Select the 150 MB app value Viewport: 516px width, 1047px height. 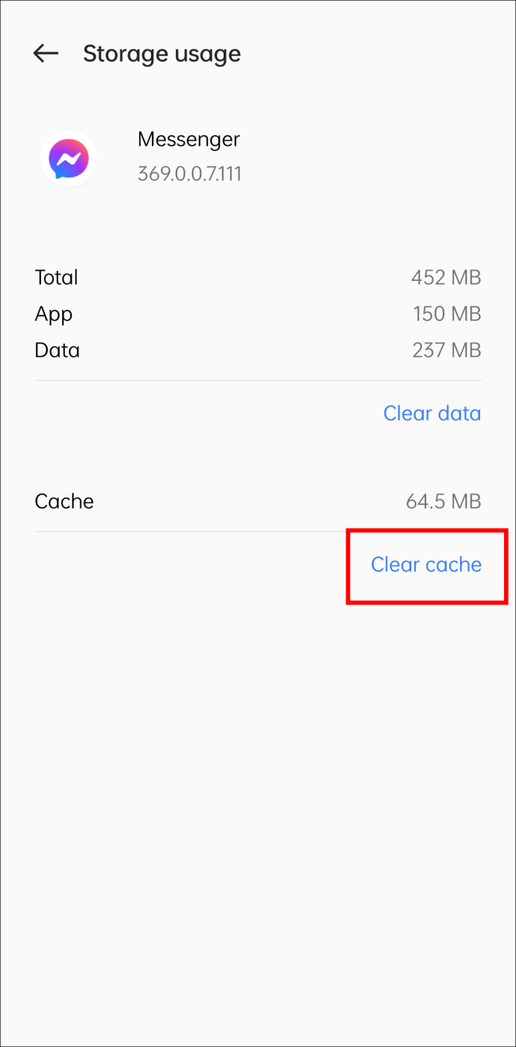[x=446, y=314]
